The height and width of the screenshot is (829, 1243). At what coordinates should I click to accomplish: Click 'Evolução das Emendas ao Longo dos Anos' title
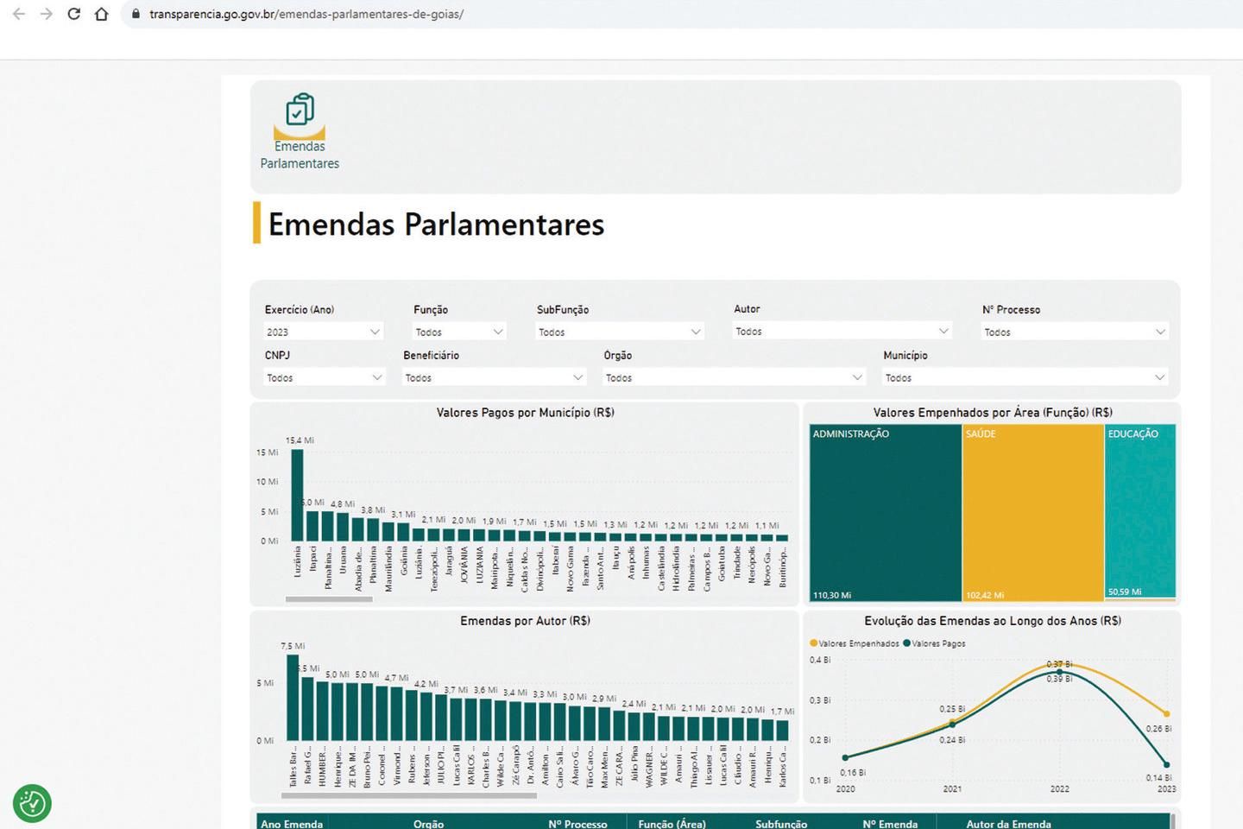993,621
